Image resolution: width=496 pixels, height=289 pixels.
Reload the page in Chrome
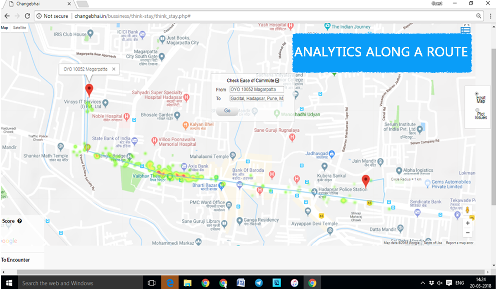(x=27, y=16)
